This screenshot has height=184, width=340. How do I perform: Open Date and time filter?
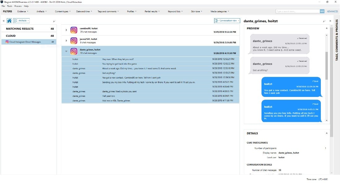(84, 11)
